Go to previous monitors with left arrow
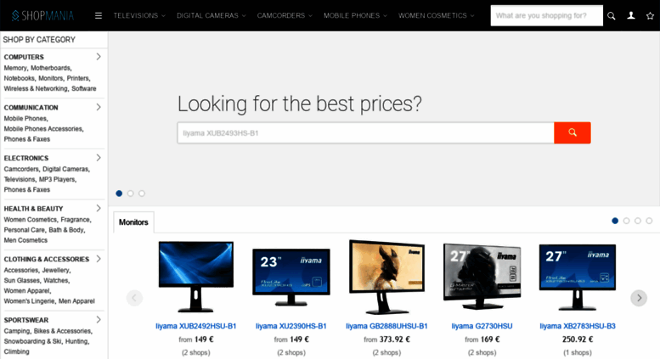Viewport: 660px width, 359px height. [135, 298]
